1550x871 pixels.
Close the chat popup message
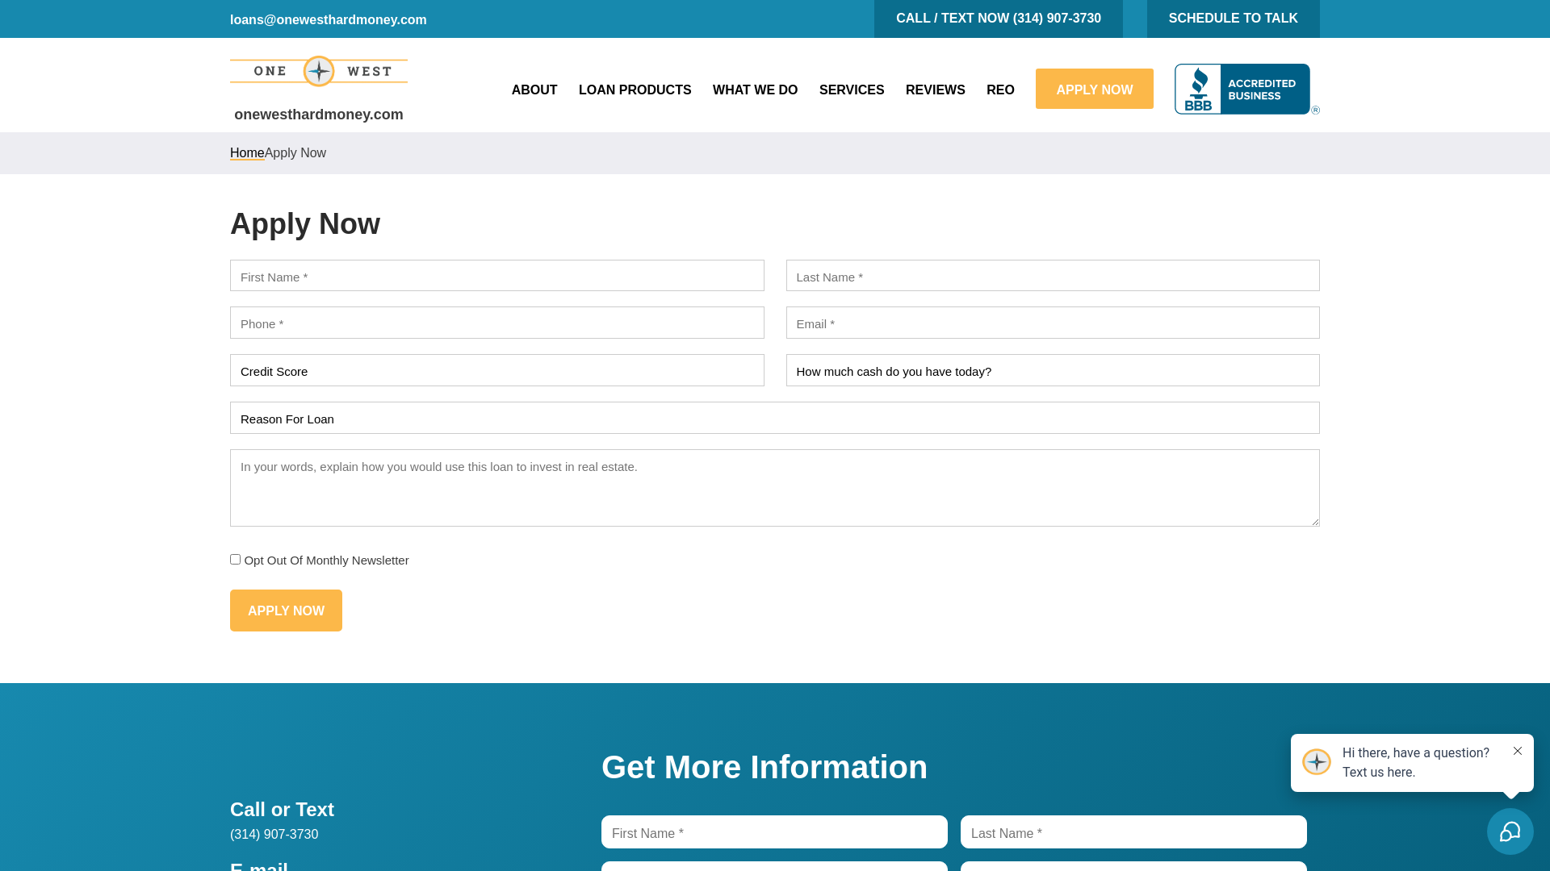click(x=1518, y=751)
